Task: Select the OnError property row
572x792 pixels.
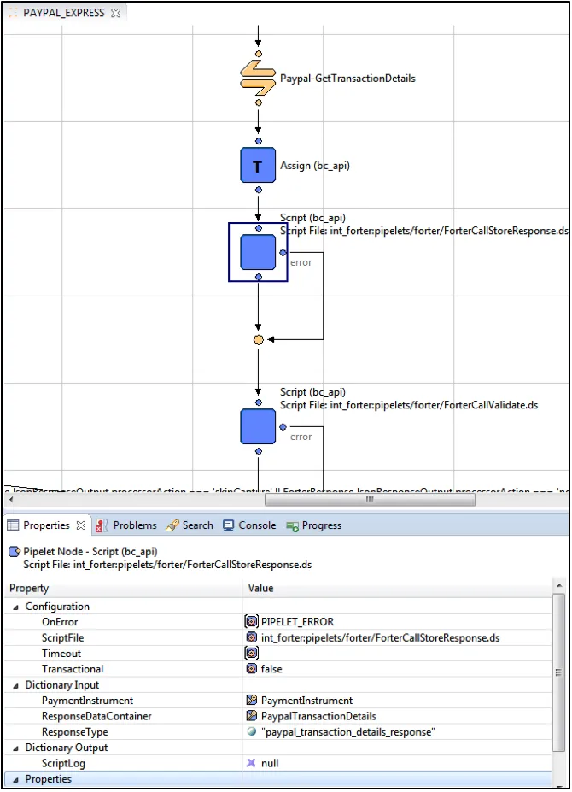Action: tap(277, 622)
